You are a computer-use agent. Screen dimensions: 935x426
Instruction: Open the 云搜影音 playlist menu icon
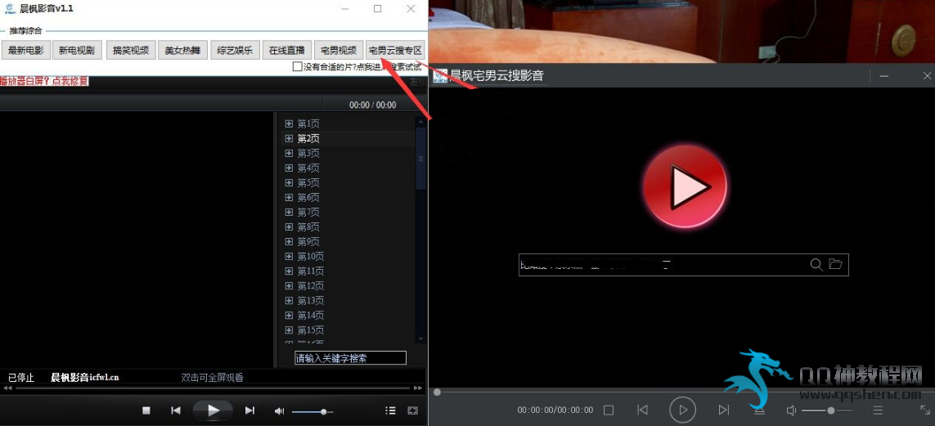pos(878,410)
